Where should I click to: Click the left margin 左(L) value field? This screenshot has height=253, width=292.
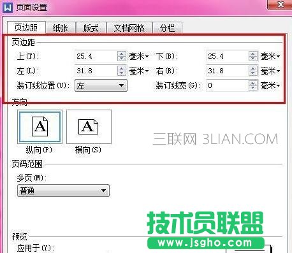click(x=96, y=71)
